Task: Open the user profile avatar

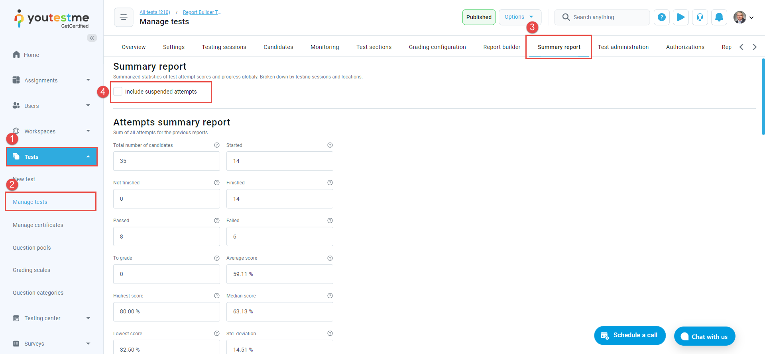Action: coord(740,17)
